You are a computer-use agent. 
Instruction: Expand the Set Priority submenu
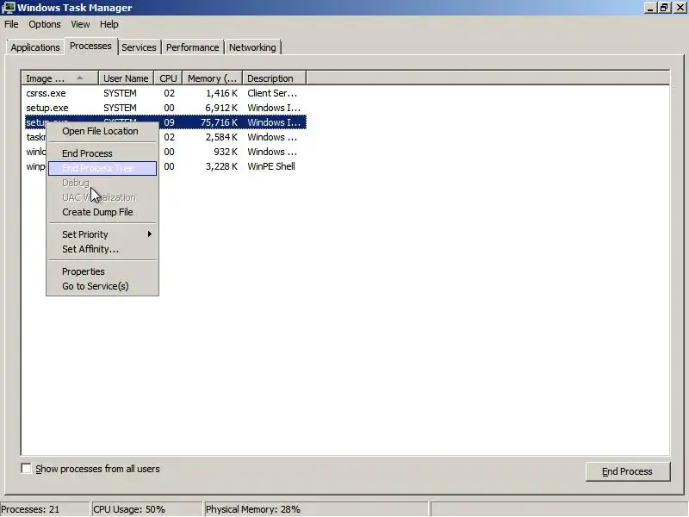coord(102,234)
